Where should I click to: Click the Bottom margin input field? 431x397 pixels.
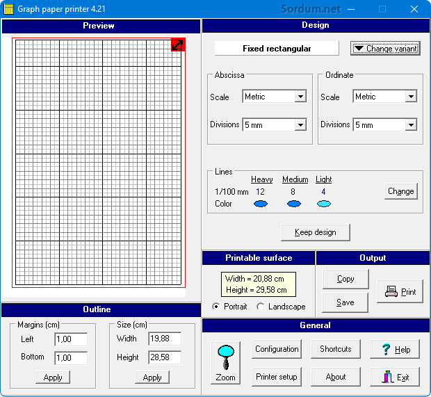tap(71, 358)
